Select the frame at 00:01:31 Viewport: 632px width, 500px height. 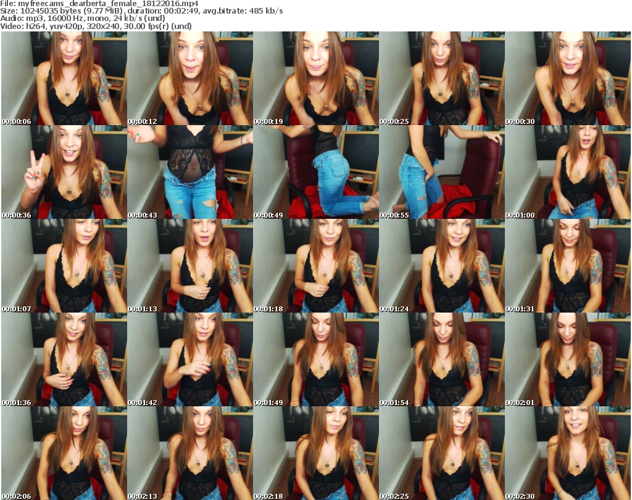click(x=568, y=266)
